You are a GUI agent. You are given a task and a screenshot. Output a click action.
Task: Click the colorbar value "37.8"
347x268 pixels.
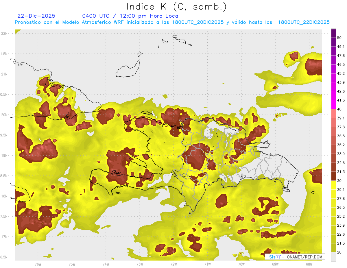point(341,127)
